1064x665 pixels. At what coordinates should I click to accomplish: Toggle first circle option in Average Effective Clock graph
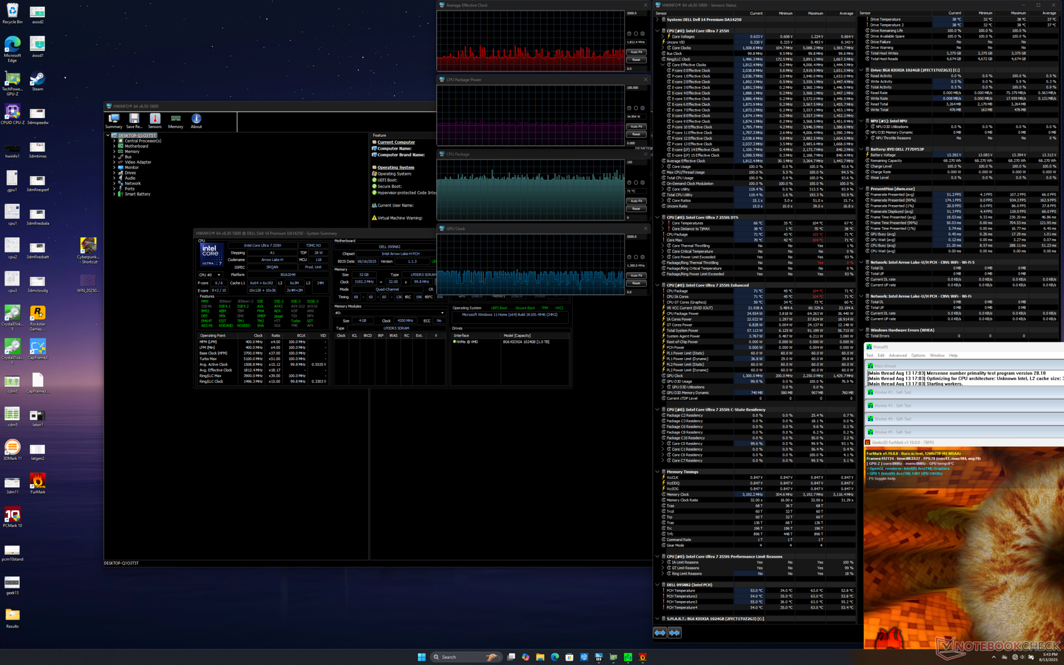pyautogui.click(x=629, y=34)
